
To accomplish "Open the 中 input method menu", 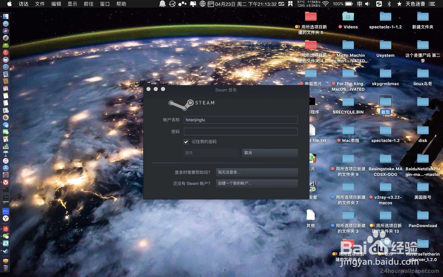I will (360, 4).
